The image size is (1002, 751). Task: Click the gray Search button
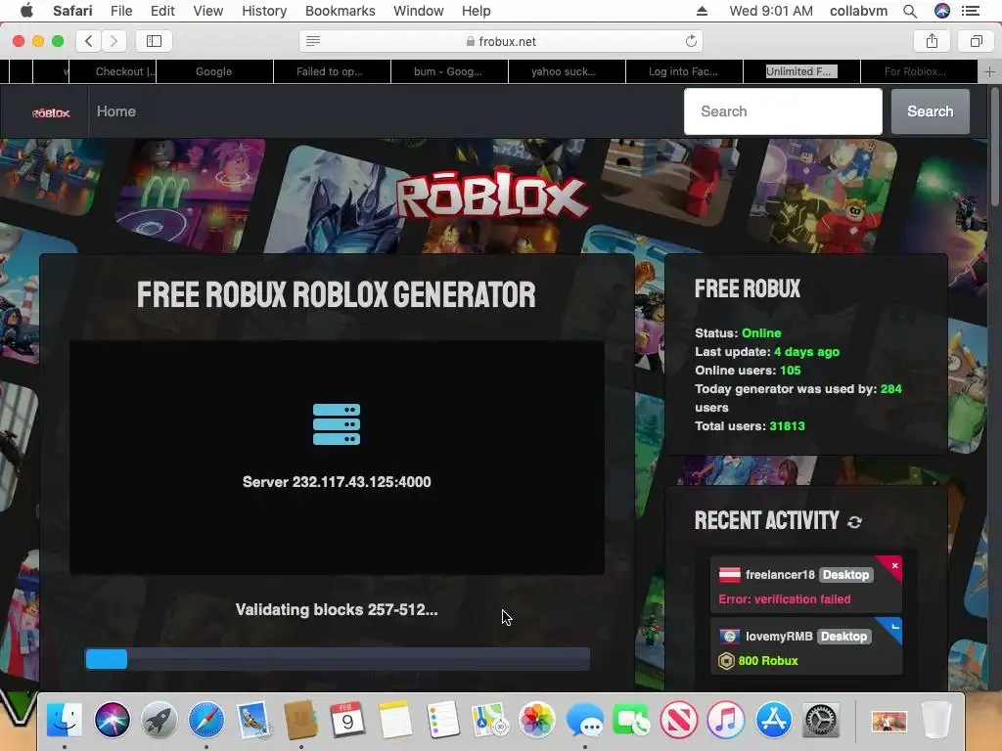[930, 111]
